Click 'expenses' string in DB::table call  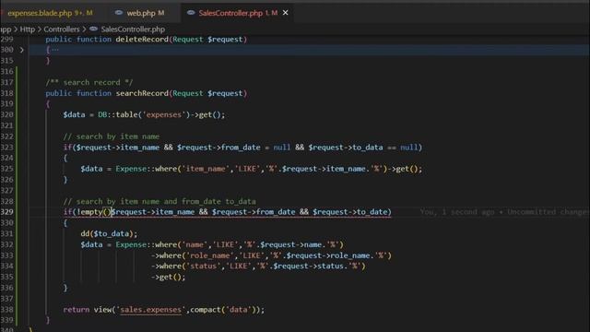point(164,114)
